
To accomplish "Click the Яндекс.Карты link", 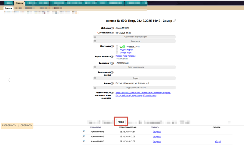I will coord(126,50).
